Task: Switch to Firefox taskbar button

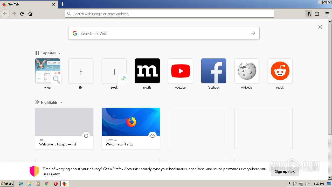Action: (64, 184)
